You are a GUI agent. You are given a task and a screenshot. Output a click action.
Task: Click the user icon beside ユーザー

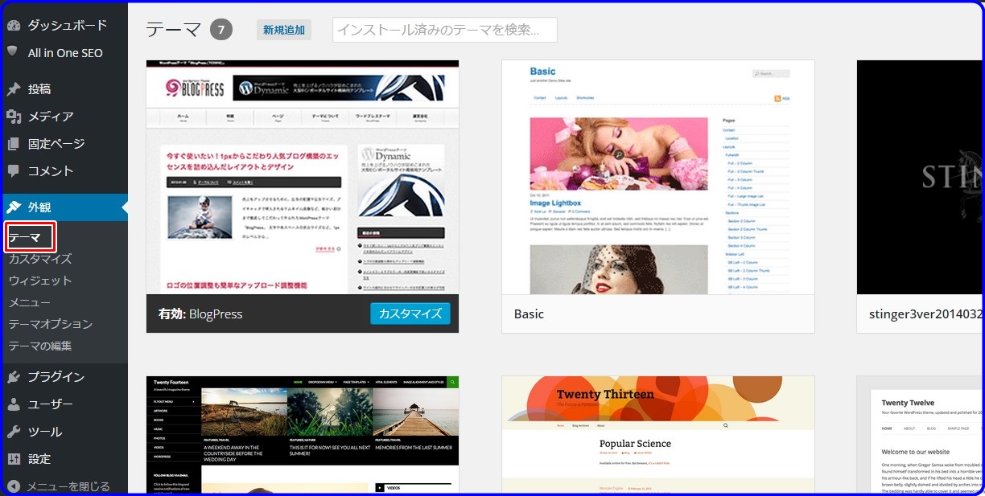(13, 404)
